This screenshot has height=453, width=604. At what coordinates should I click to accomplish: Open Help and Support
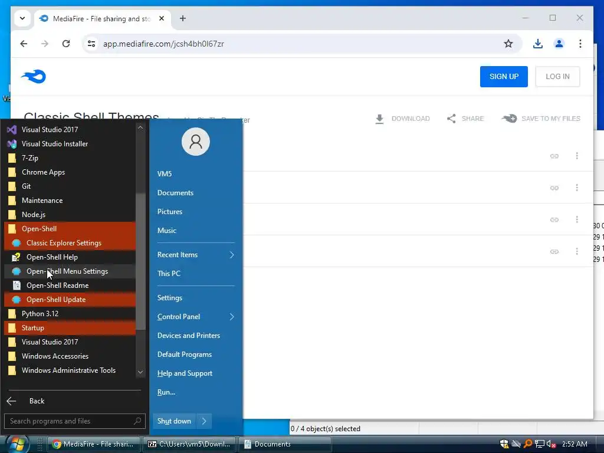coord(196,373)
